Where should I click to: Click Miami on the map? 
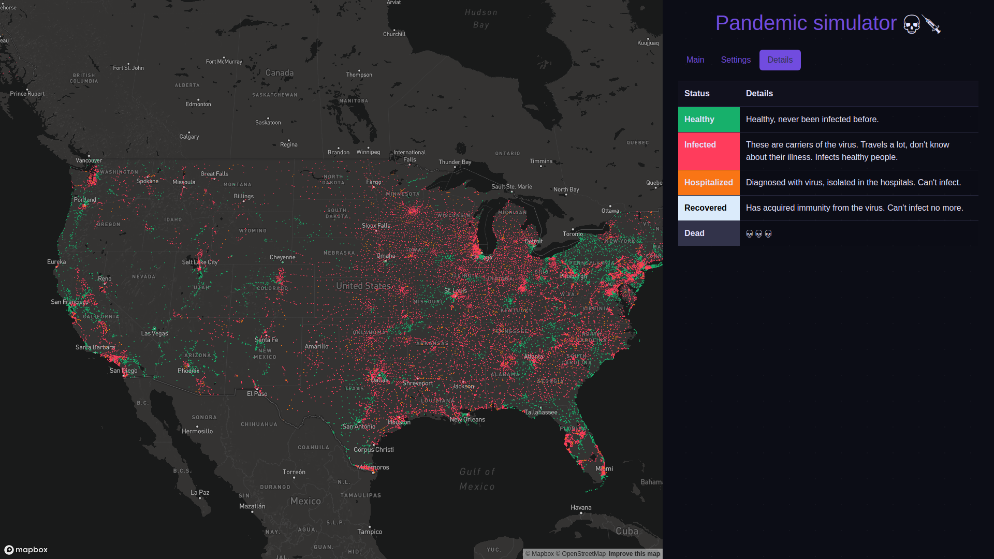pyautogui.click(x=604, y=468)
